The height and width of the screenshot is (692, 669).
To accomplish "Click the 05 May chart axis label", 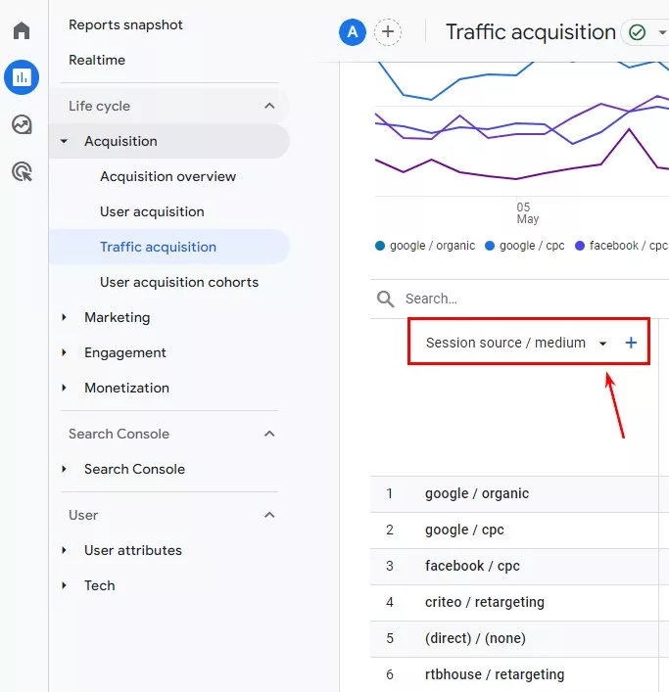I will tap(527, 213).
